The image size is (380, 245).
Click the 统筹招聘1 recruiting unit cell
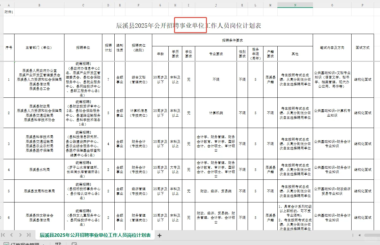coord(83,79)
